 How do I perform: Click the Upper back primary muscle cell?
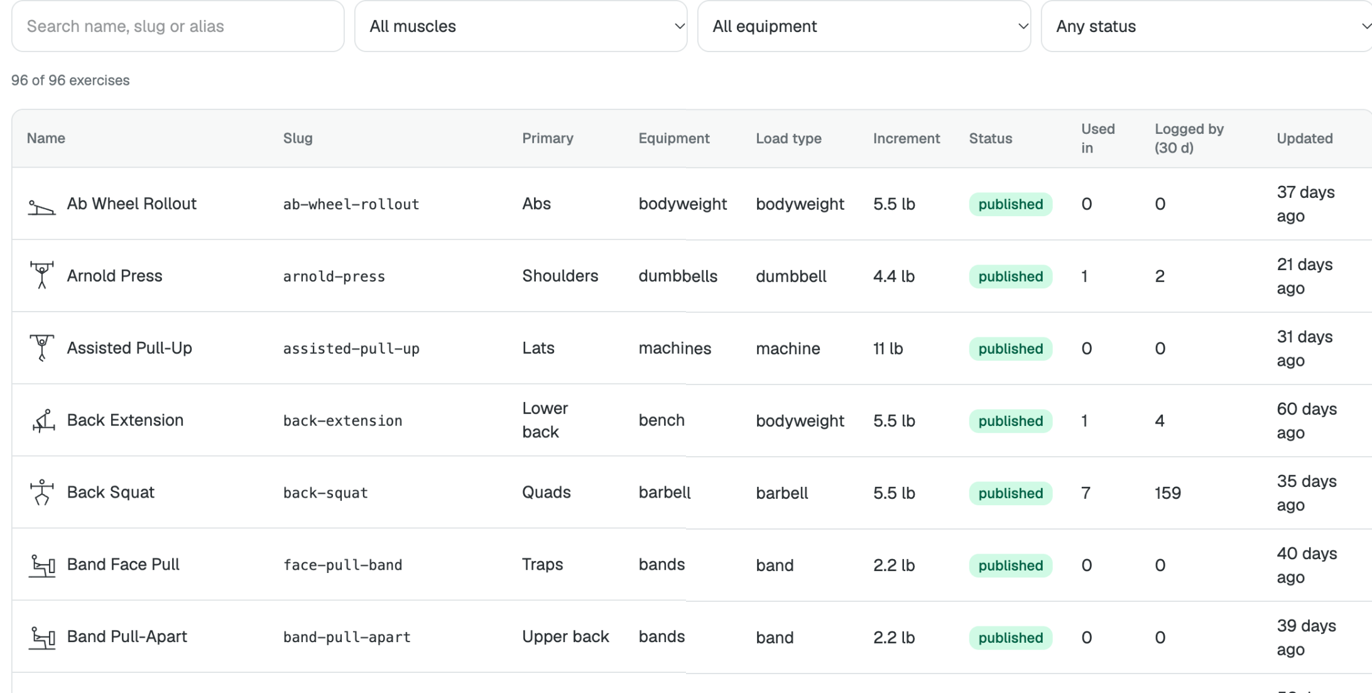(565, 637)
